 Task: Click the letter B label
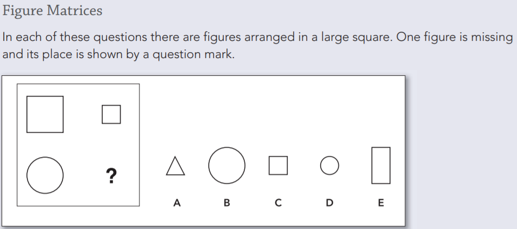pos(227,203)
